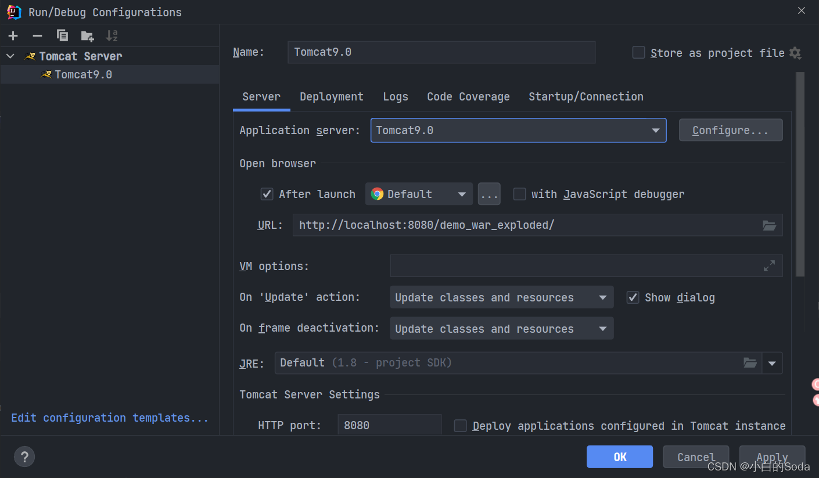Open Edit configuration templates link
819x478 pixels.
(x=110, y=418)
